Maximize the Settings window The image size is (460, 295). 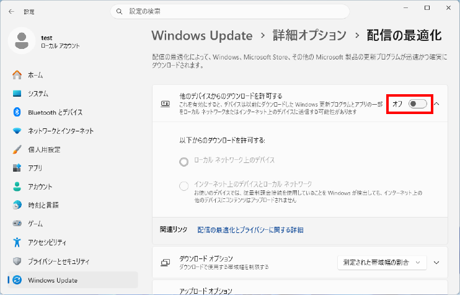point(427,8)
